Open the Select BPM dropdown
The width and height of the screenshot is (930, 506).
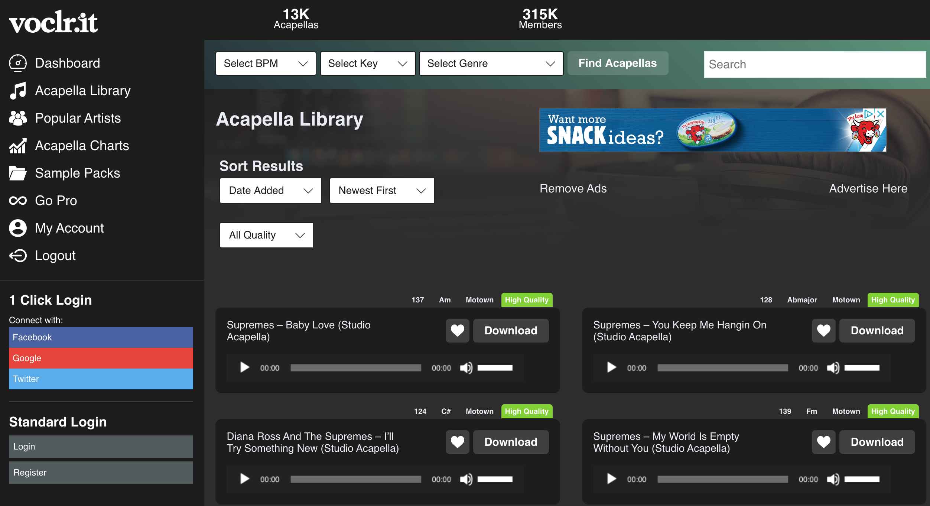click(266, 64)
